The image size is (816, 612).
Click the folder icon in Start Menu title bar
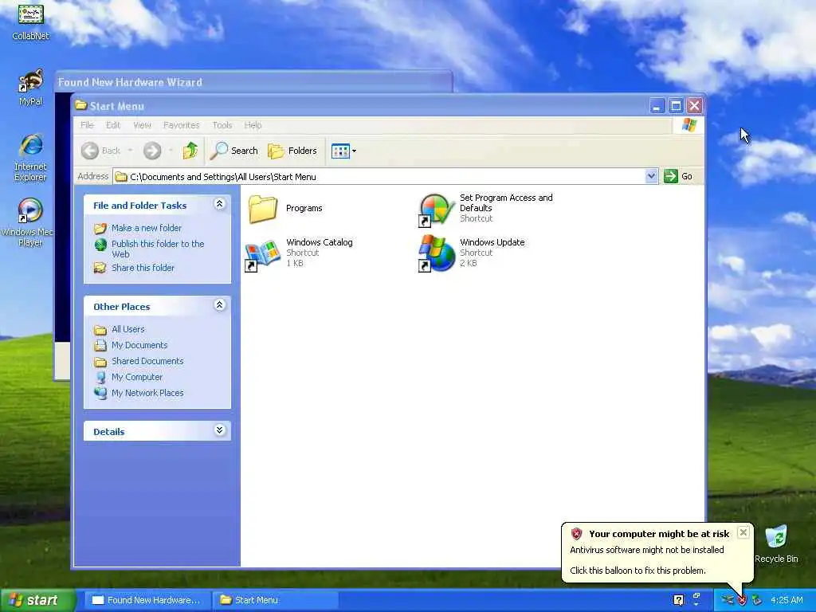(80, 106)
